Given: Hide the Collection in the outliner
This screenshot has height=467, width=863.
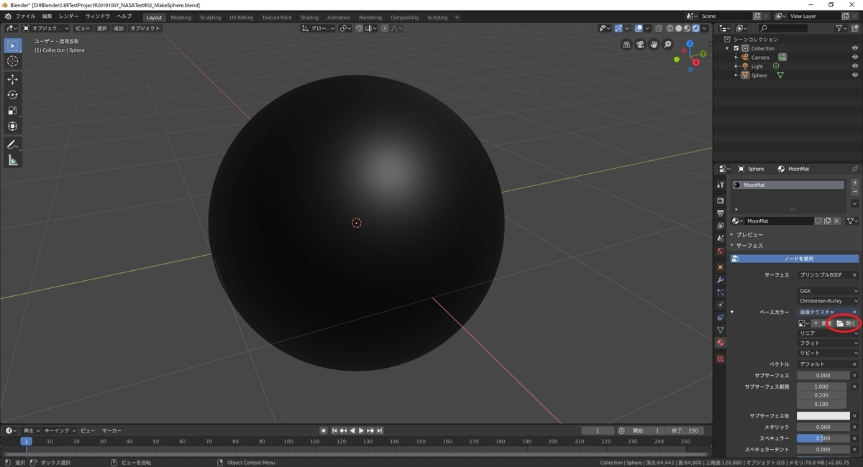Looking at the screenshot, I should click(x=855, y=48).
